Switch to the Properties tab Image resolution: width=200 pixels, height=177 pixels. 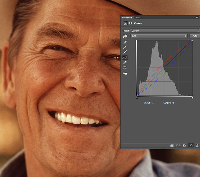click(x=127, y=18)
